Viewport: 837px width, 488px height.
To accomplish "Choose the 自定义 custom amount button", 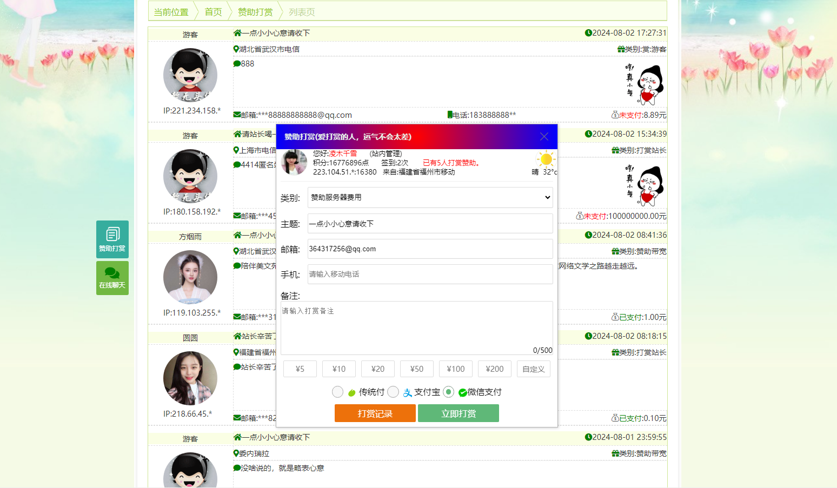I will [534, 369].
